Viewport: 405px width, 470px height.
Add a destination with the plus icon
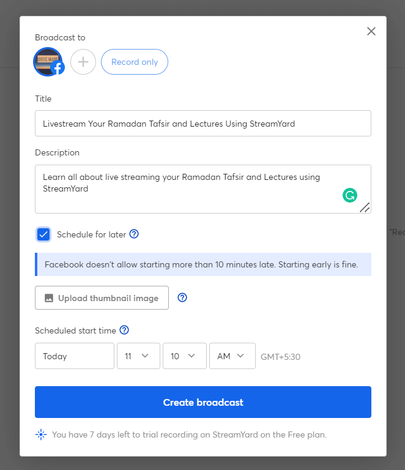83,62
